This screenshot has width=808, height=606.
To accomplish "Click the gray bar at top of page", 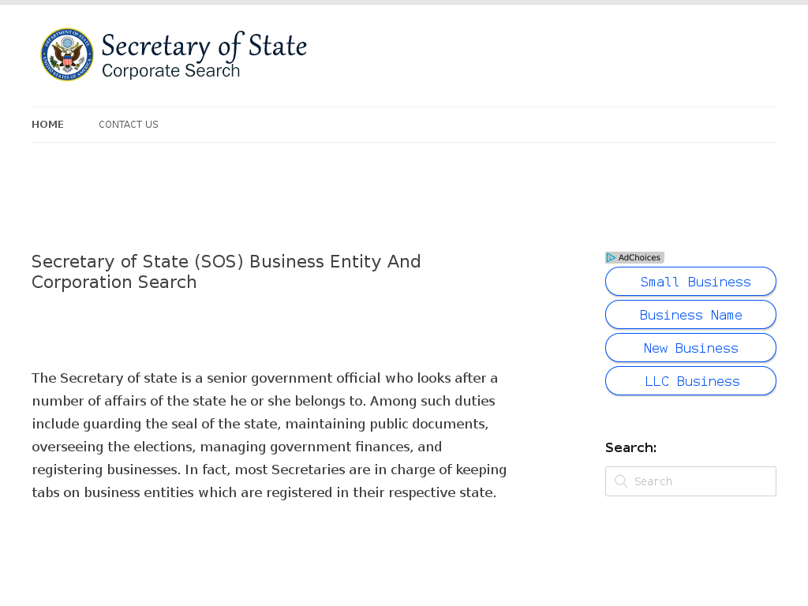I will point(404,2).
